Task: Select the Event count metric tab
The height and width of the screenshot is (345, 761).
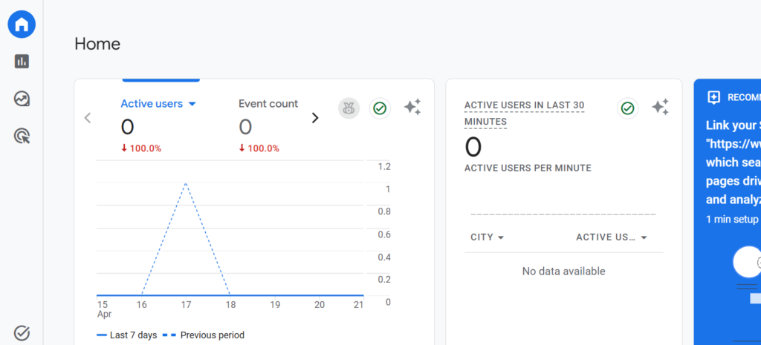Action: click(268, 104)
